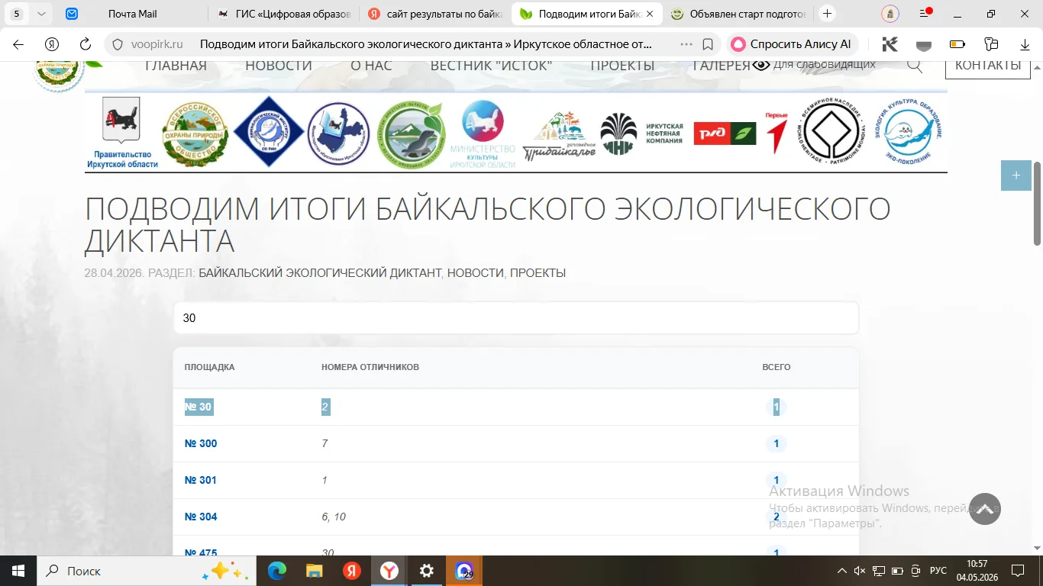Open the browser profile avatar
Image resolution: width=1043 pixels, height=586 pixels.
pos(890,14)
